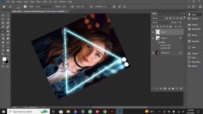This screenshot has width=203, height=114.
Task: Create new adjustment layer icon
Action: (x=169, y=89)
